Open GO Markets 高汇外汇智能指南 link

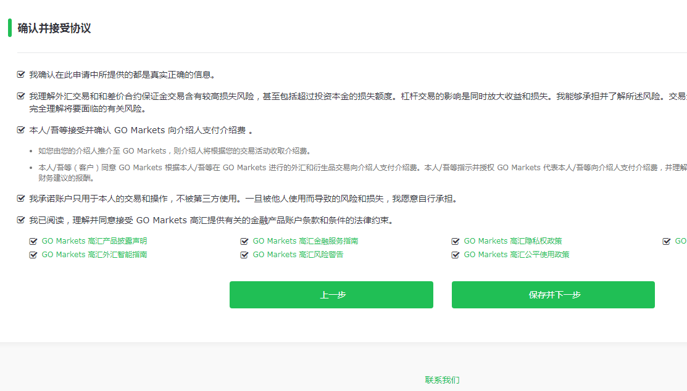point(94,254)
